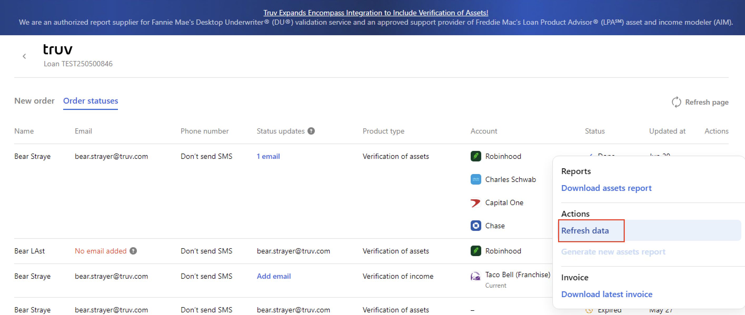The width and height of the screenshot is (745, 315).
Task: Click the Reports heading in the popup
Action: pos(576,171)
